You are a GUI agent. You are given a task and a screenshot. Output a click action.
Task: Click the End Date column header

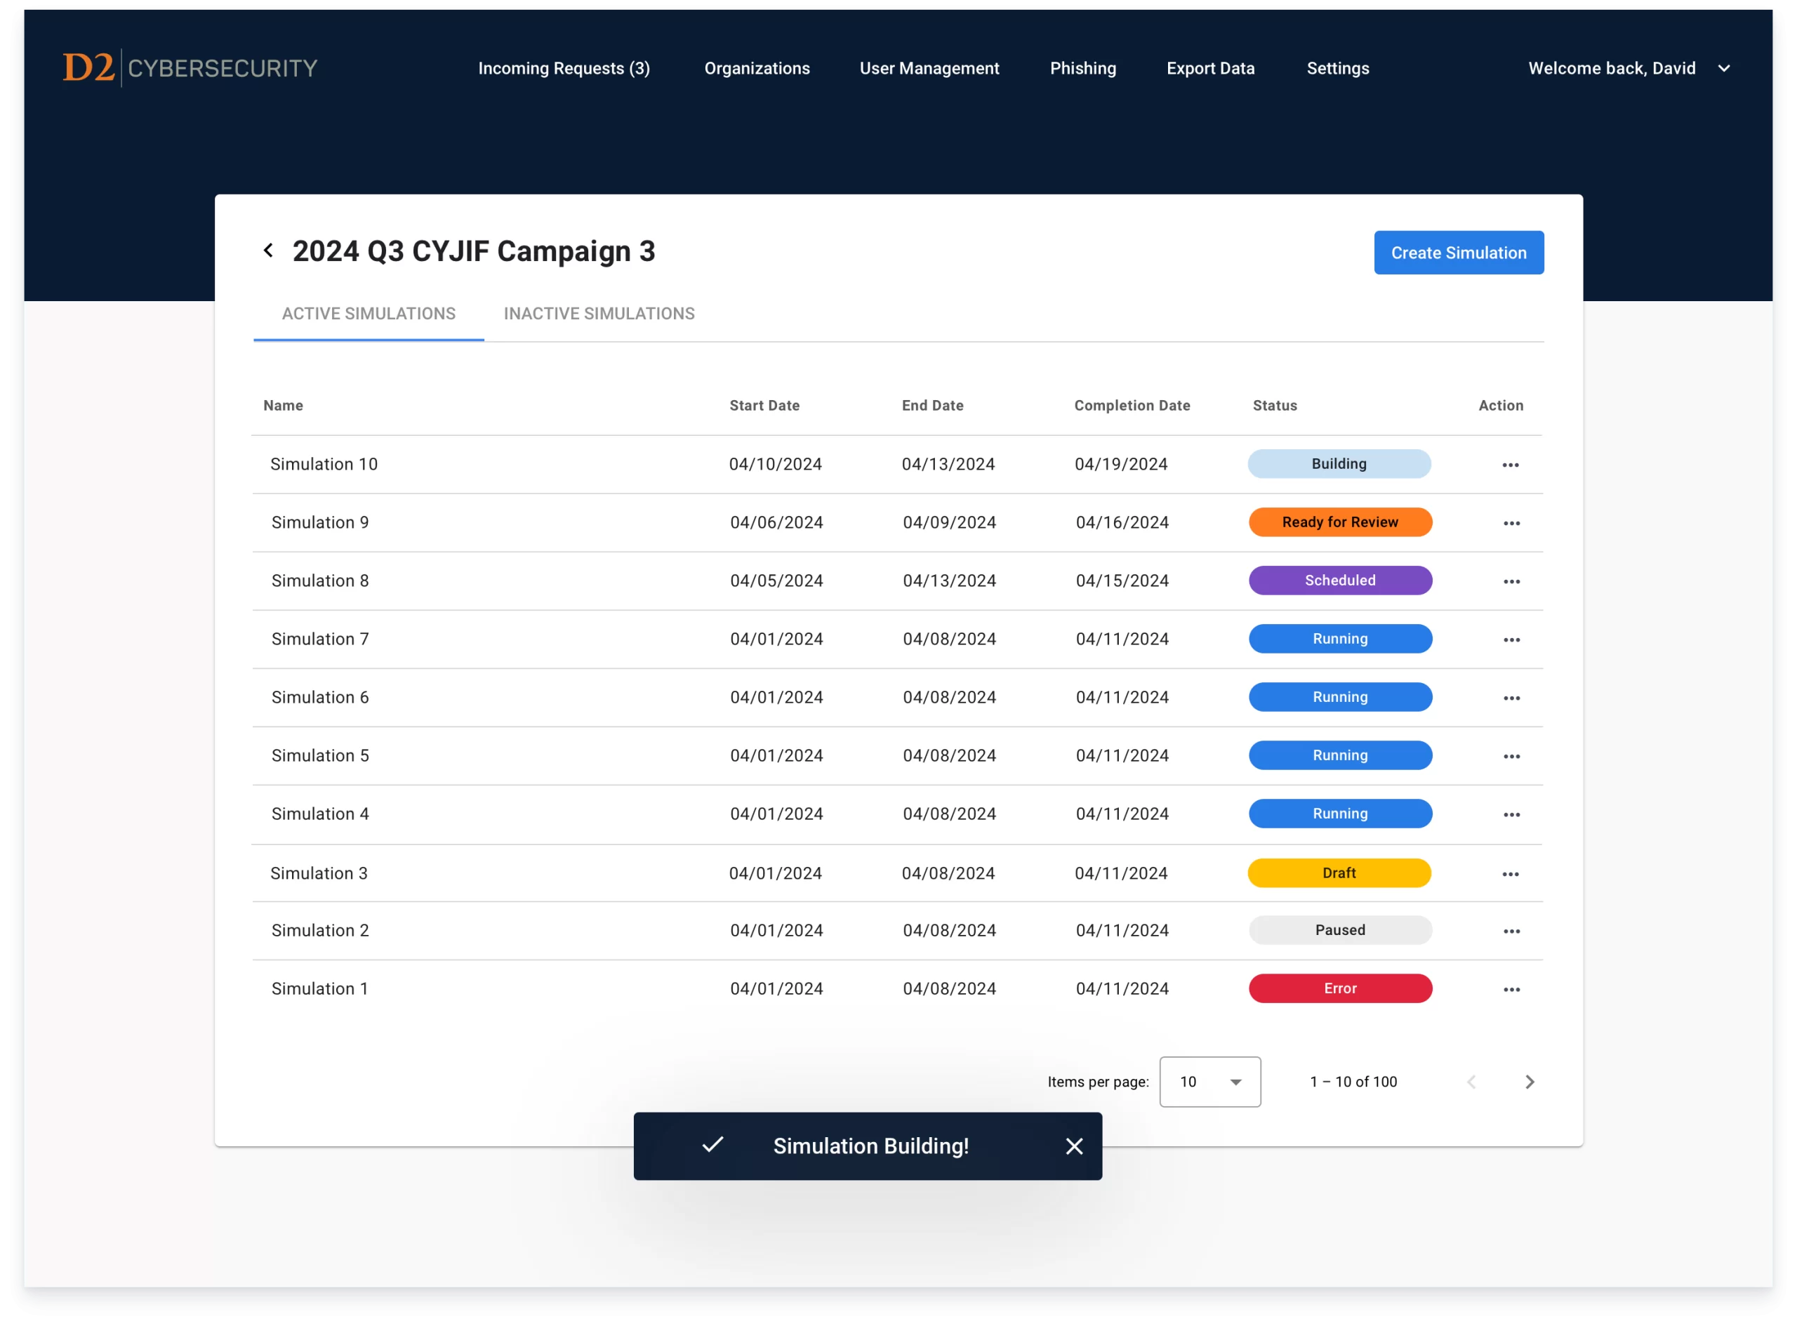[x=931, y=405]
